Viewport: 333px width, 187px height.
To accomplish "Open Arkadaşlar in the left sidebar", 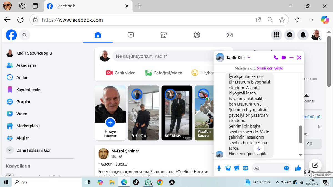I will (x=26, y=65).
